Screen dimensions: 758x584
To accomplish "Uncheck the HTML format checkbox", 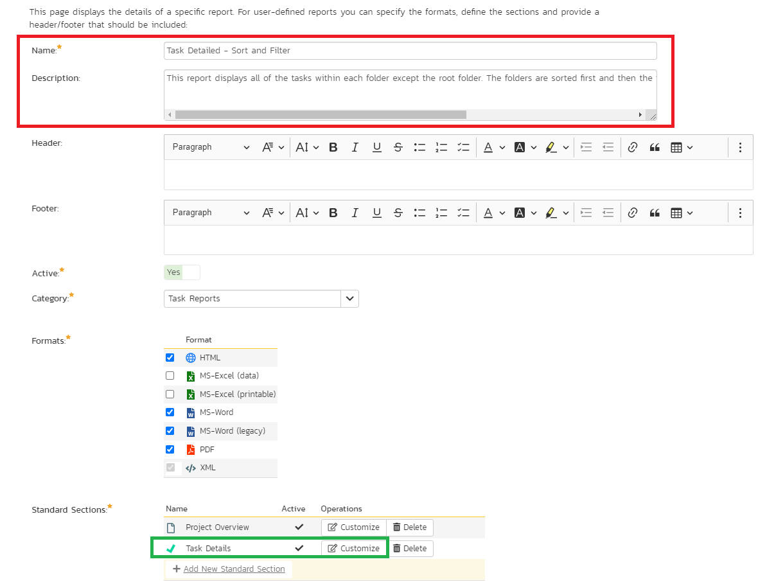I will coord(170,358).
